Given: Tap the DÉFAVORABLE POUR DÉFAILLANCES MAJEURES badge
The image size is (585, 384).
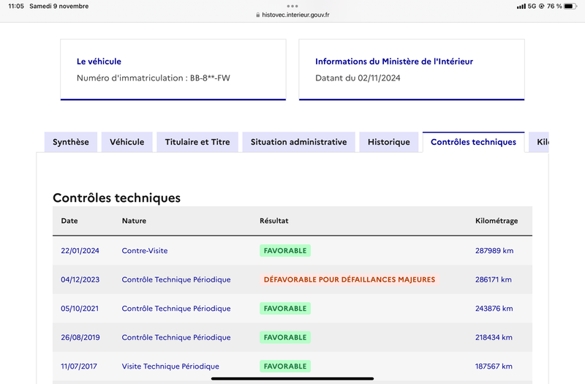Looking at the screenshot, I should 350,279.
